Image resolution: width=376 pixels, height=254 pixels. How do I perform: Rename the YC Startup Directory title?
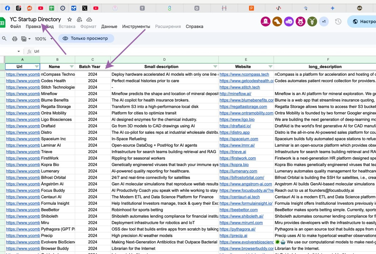35,19
